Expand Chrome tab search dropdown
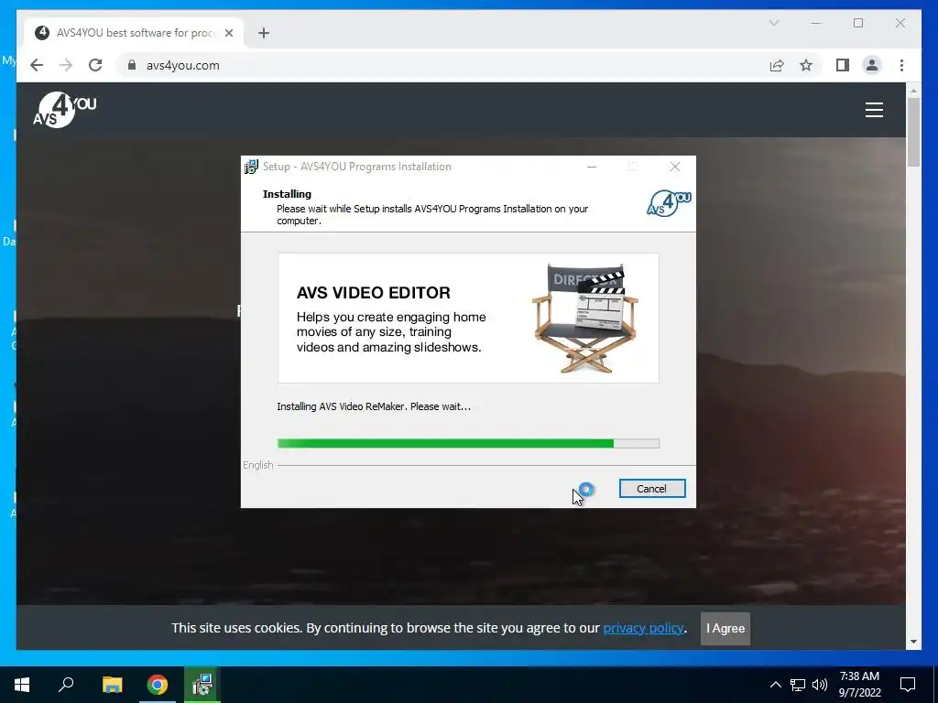 pyautogui.click(x=773, y=23)
